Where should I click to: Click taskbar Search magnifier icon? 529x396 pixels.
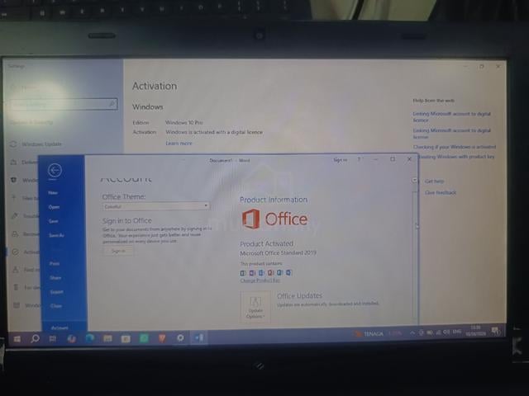(35, 338)
